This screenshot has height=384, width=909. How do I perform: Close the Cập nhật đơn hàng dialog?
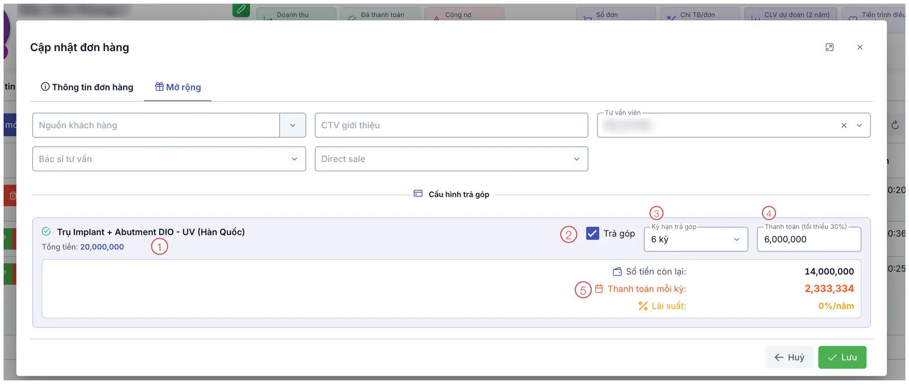860,47
